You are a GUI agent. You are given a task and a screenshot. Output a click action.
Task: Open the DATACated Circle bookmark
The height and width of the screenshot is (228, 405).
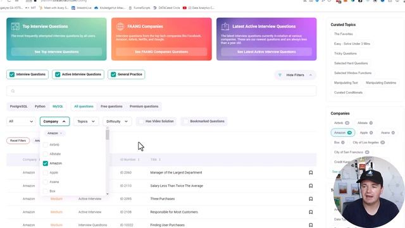click(166, 8)
